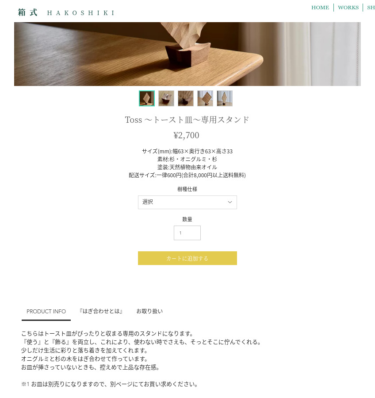Screen dimensions: 375x398
Task: Switch to the 『はぎ合わせとは』 tab
Action: (x=101, y=311)
